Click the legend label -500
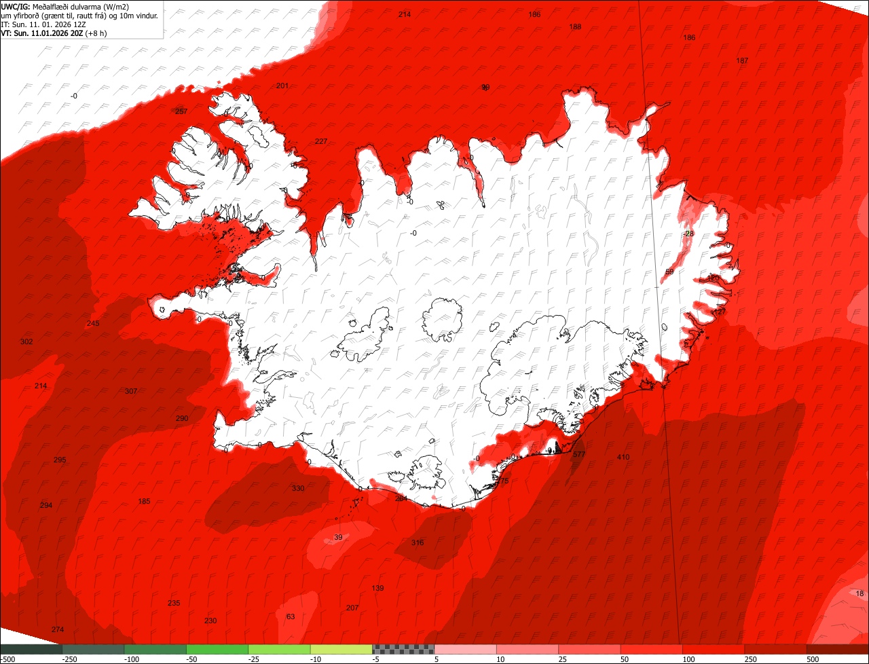The height and width of the screenshot is (664, 869). pyautogui.click(x=8, y=659)
